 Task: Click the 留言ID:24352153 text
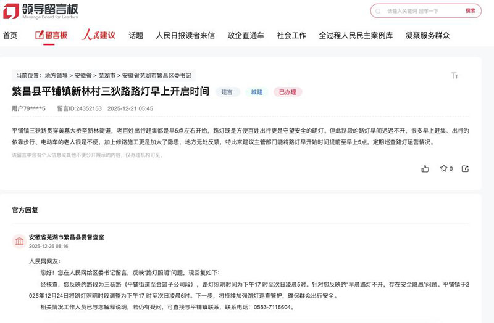click(x=80, y=108)
